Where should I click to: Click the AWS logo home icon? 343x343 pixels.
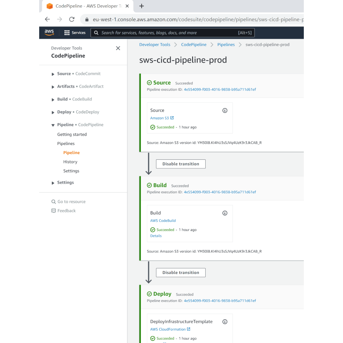(49, 32)
